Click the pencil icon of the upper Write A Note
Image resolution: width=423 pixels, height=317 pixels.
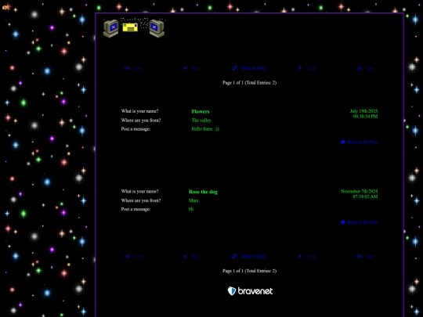pyautogui.click(x=235, y=68)
